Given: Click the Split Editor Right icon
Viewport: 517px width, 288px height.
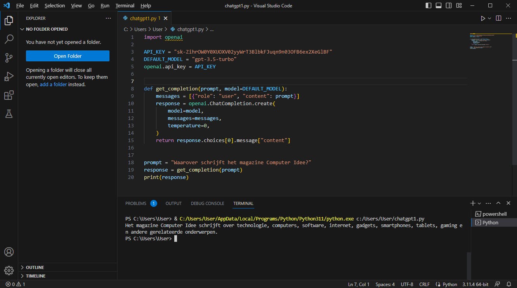Looking at the screenshot, I should click(498, 18).
